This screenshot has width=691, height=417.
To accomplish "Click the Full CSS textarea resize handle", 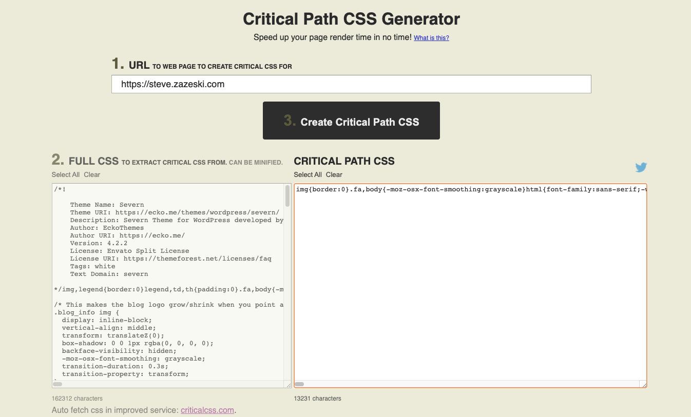I will click(x=288, y=385).
